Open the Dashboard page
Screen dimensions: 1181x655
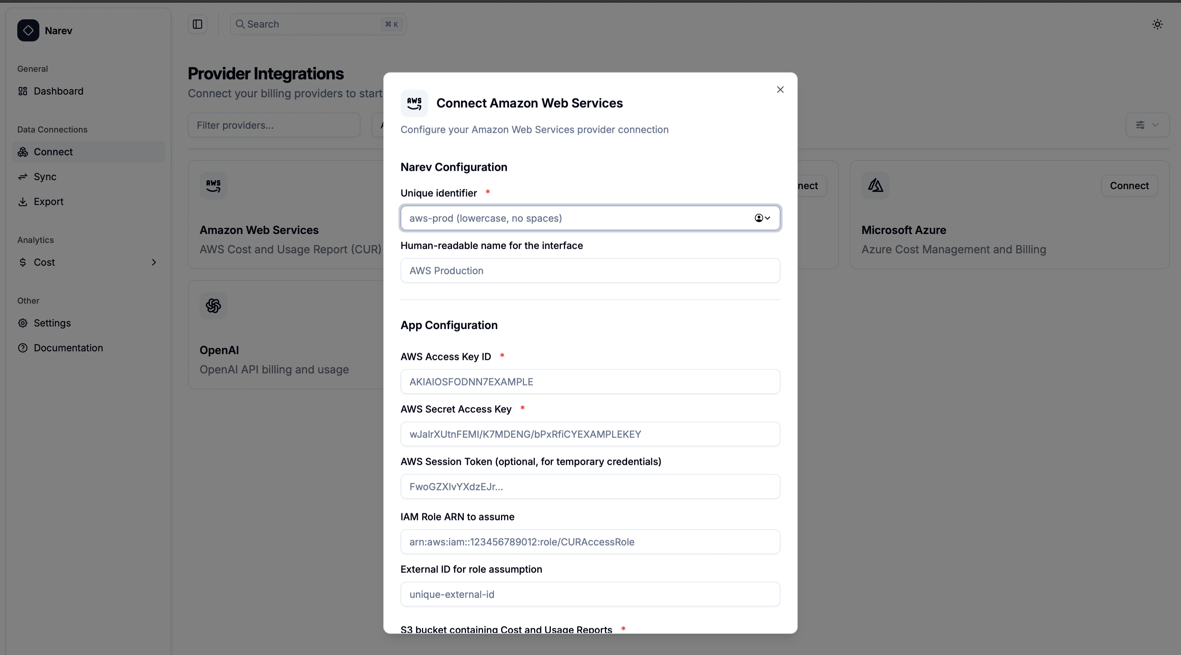(58, 91)
